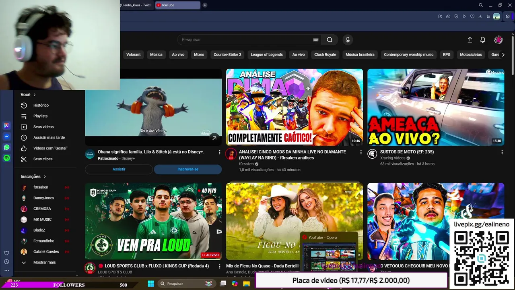
Task: Open Task View on the taskbar
Action: 223,284
